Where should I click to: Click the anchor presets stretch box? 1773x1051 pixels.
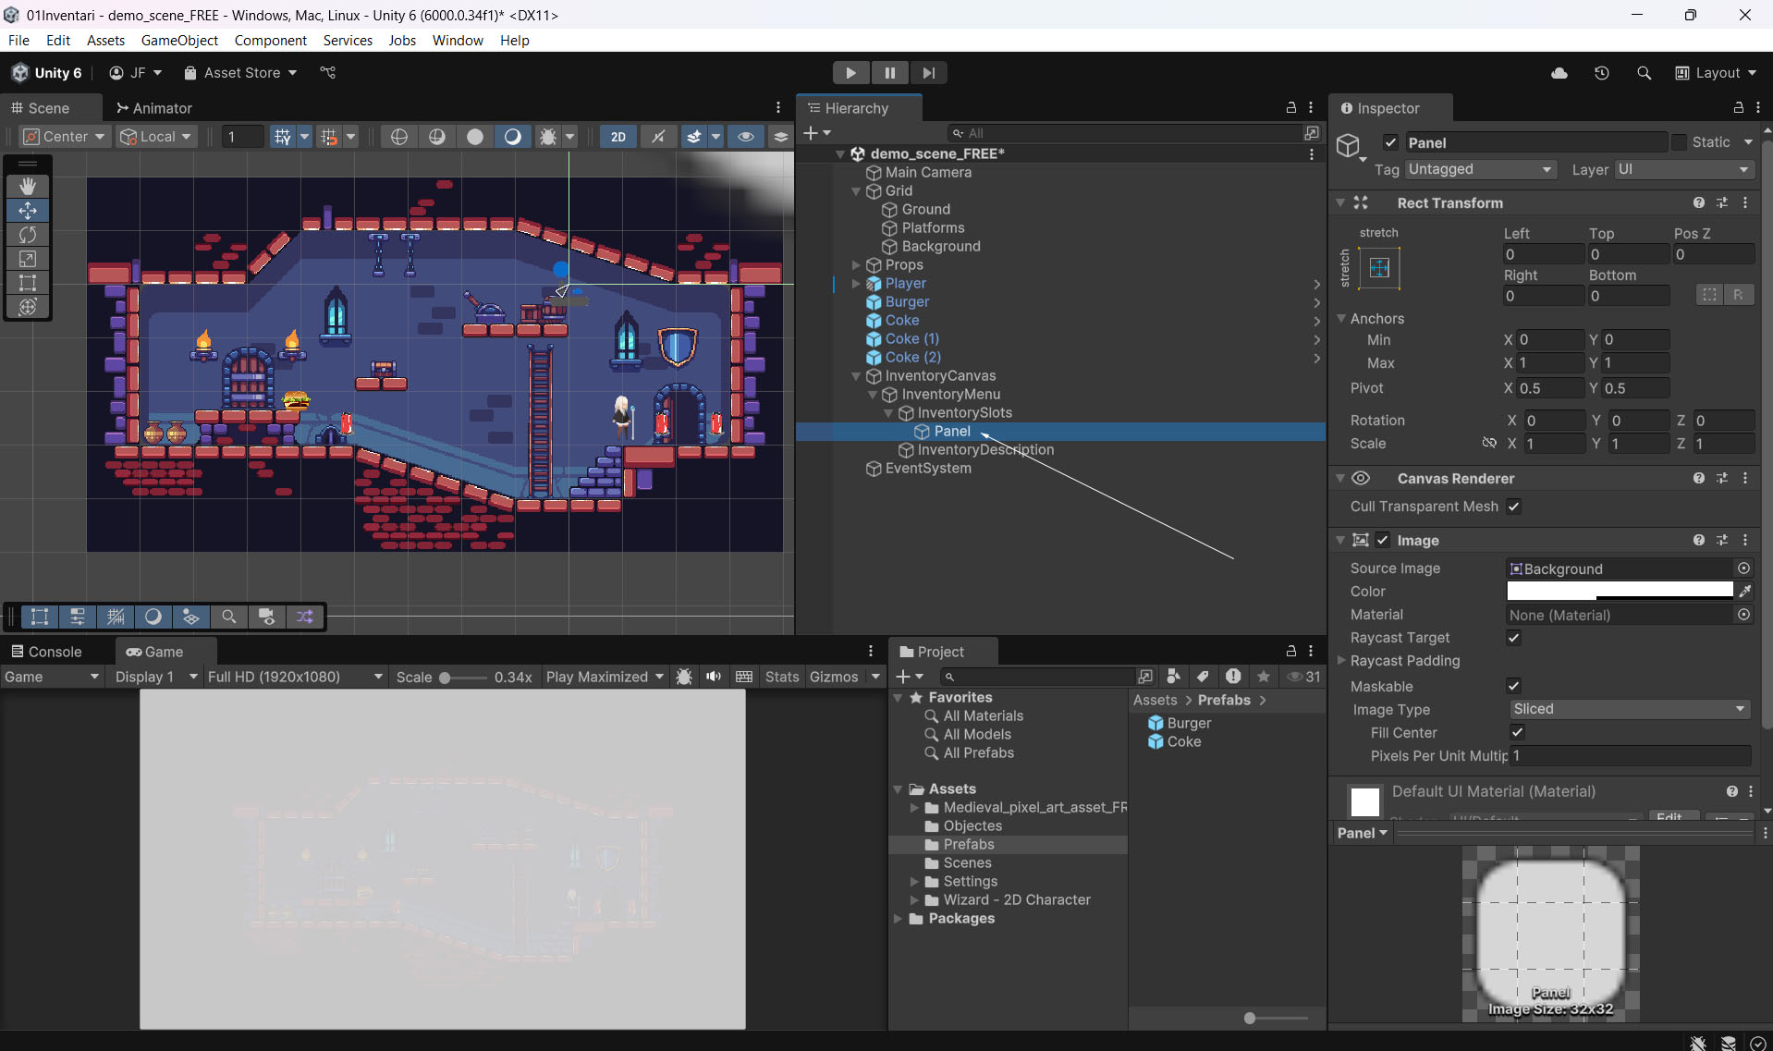(1379, 268)
